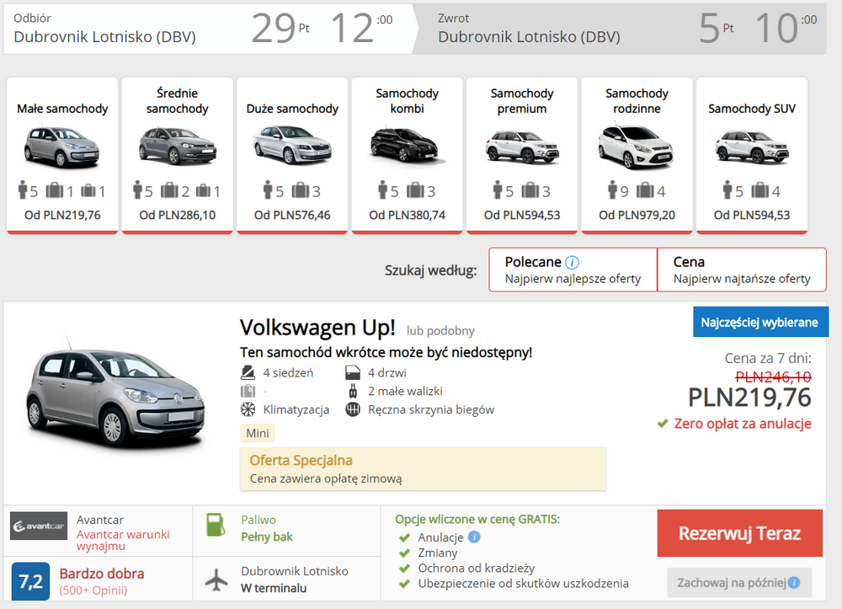Screen dimensions: 842x609
Task: Change pickup date 29 Pt
Action: tap(280, 28)
